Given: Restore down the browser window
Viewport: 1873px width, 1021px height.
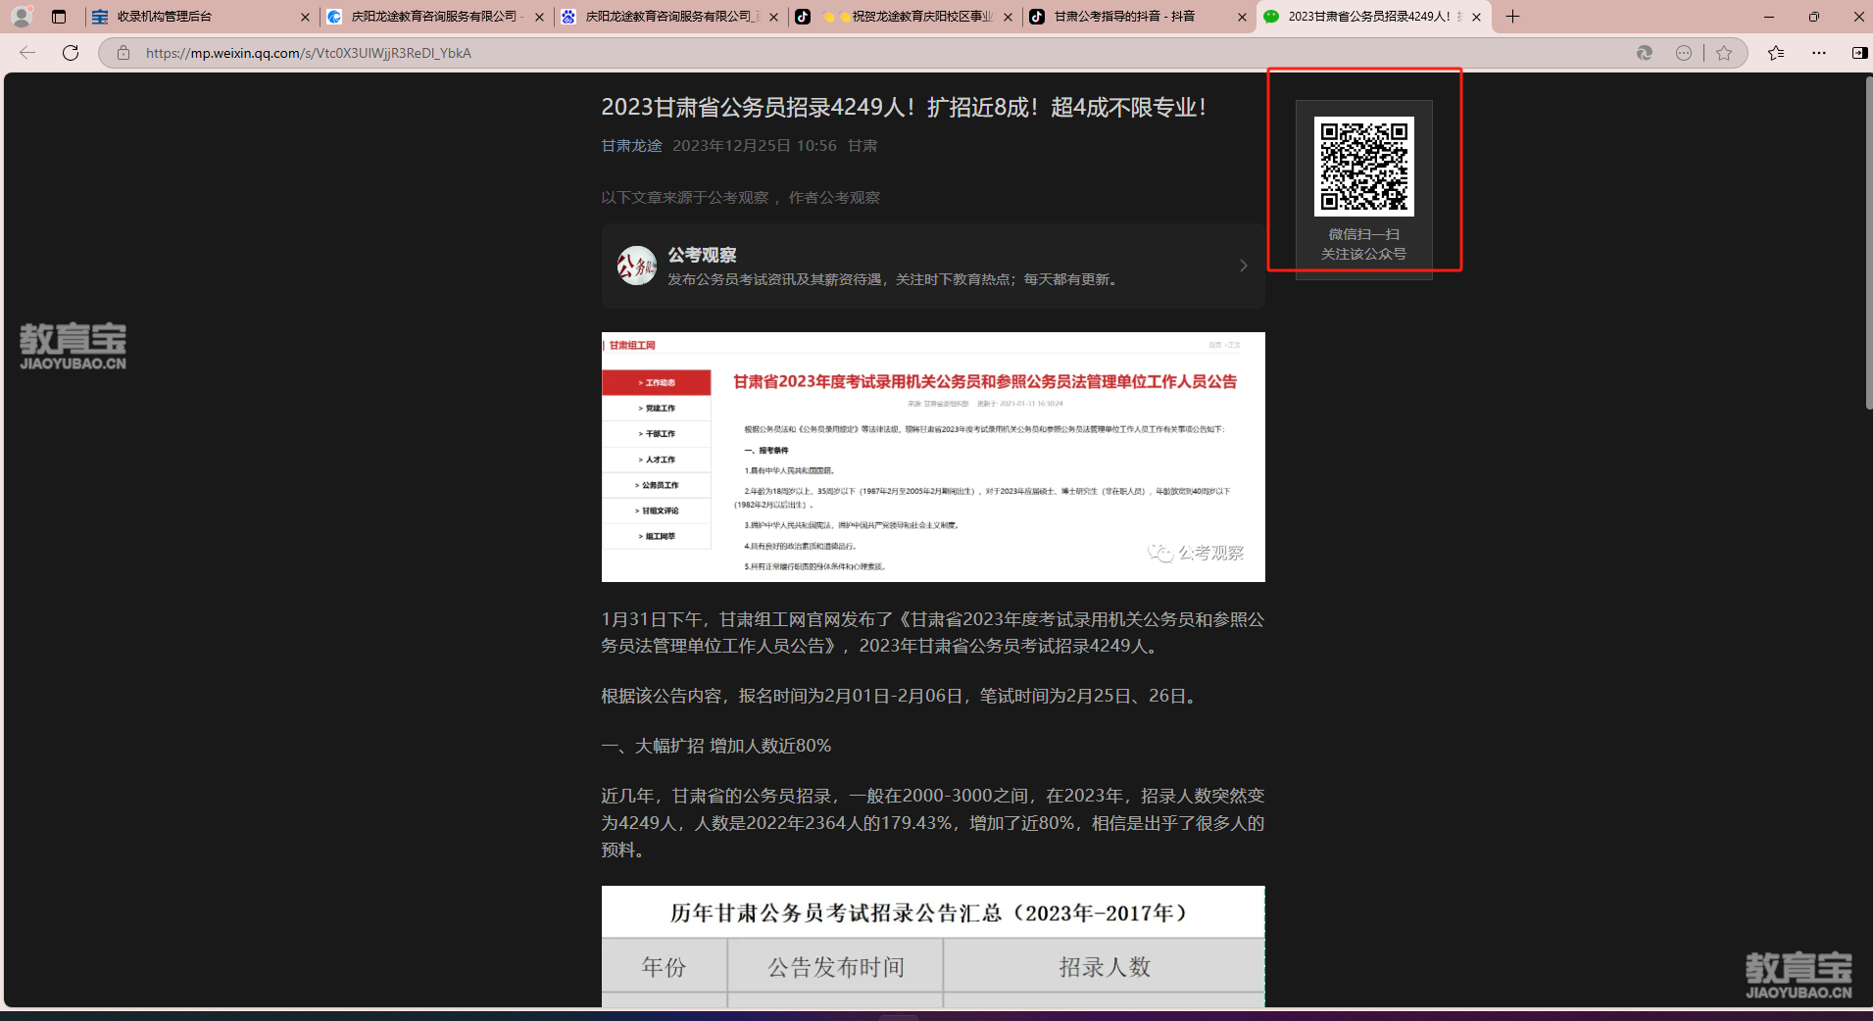Looking at the screenshot, I should pyautogui.click(x=1814, y=17).
